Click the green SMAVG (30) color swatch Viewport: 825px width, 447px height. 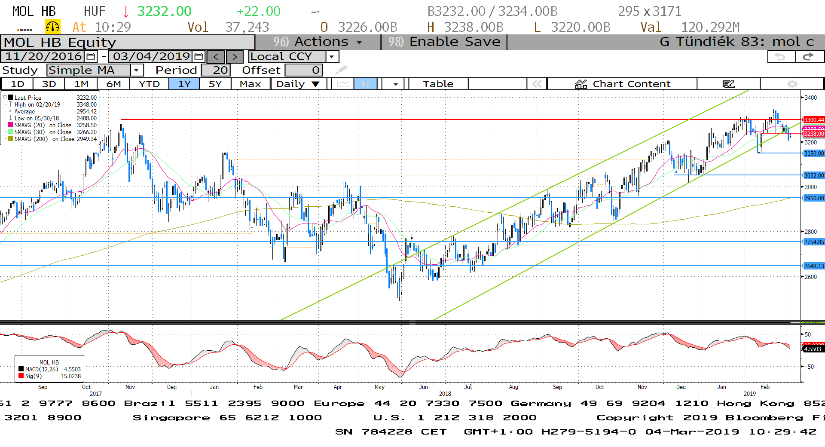pos(10,132)
